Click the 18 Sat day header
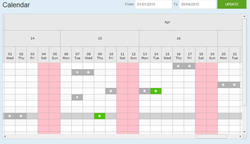 [201, 56]
